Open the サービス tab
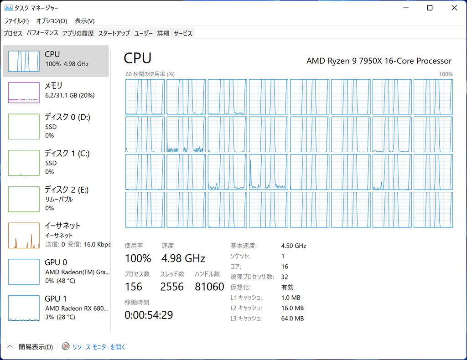 [183, 33]
